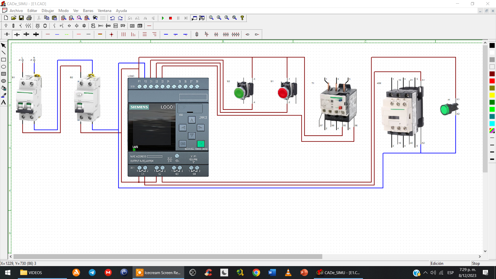Screen dimensions: 496x279
Task: Select the arrow selection tool
Action: (x=4, y=45)
